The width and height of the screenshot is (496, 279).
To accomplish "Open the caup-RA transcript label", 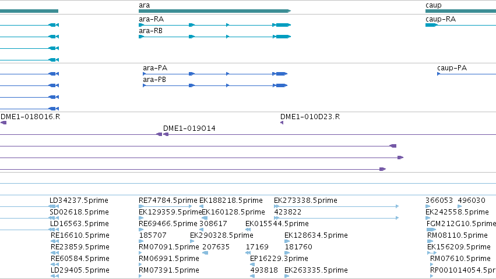I will point(441,19).
